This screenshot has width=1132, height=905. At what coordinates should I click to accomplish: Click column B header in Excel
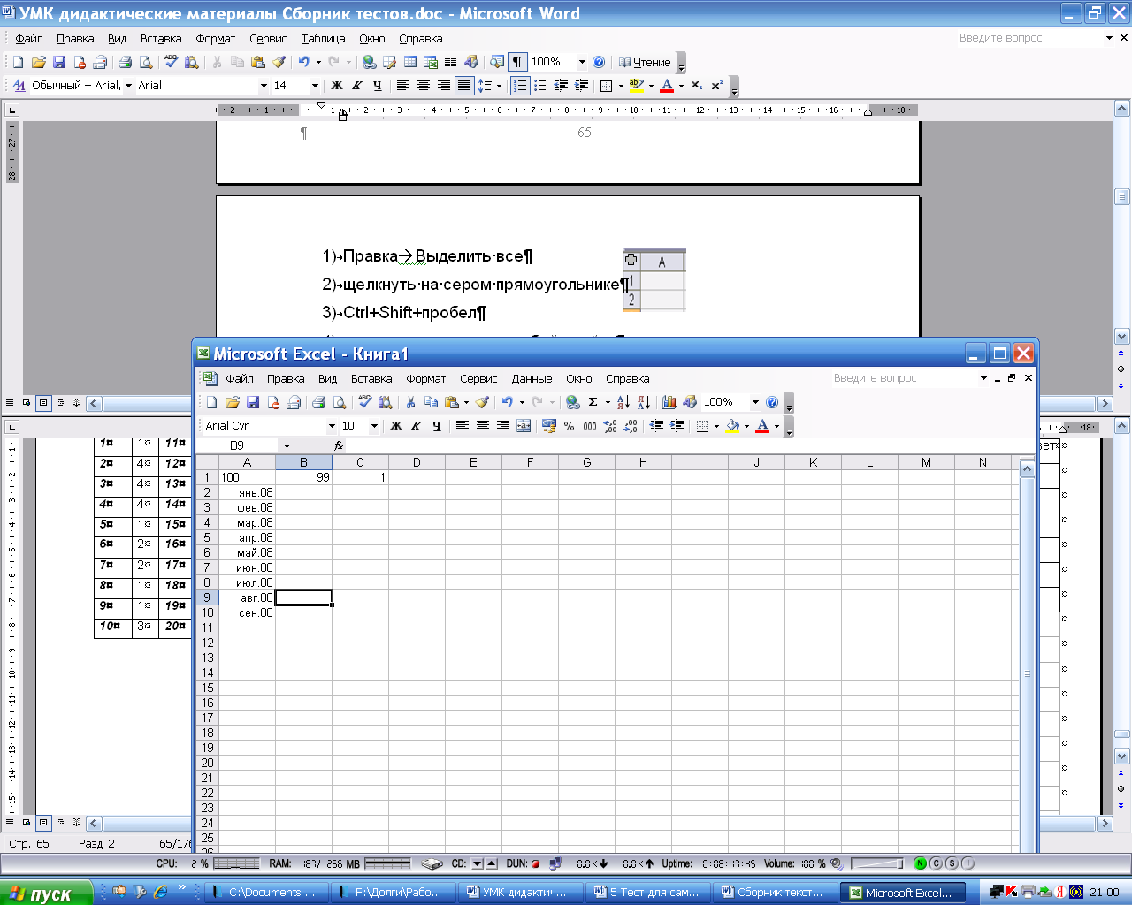(303, 462)
